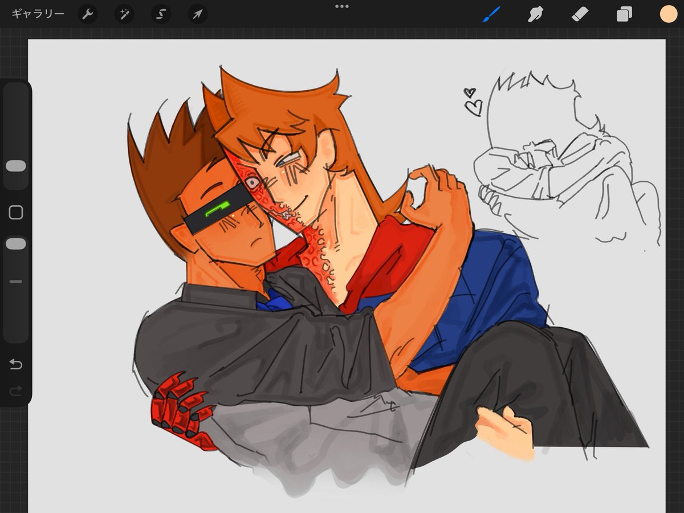The width and height of the screenshot is (684, 513).
Task: Select the Transform arrow tool
Action: (197, 14)
